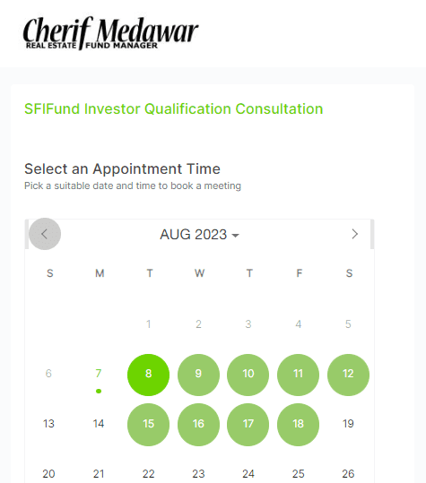This screenshot has height=483, width=426.
Task: Pick August 10 on the calendar
Action: pyautogui.click(x=248, y=375)
